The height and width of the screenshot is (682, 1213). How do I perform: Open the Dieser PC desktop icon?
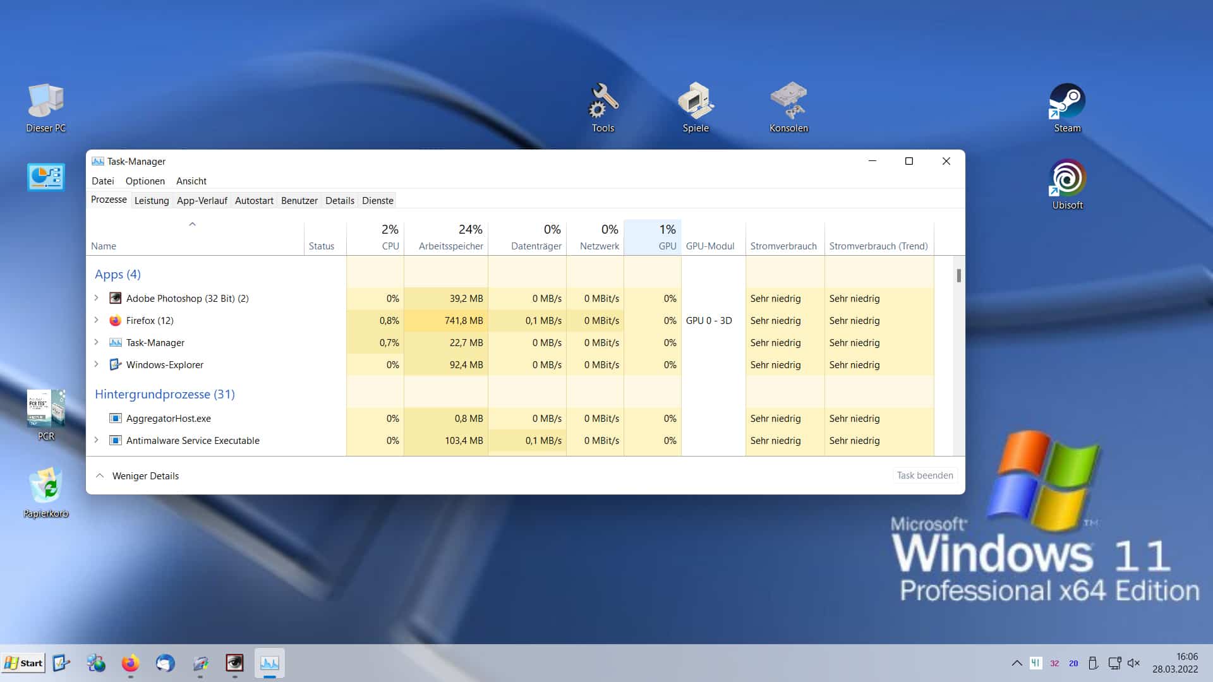[x=45, y=107]
